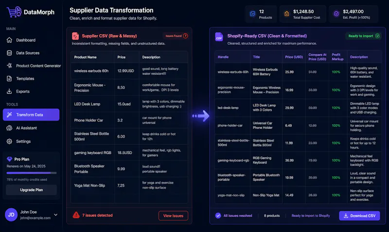Click the Total Supplier Cost bag icon
The width and height of the screenshot is (389, 232).
[286, 14]
